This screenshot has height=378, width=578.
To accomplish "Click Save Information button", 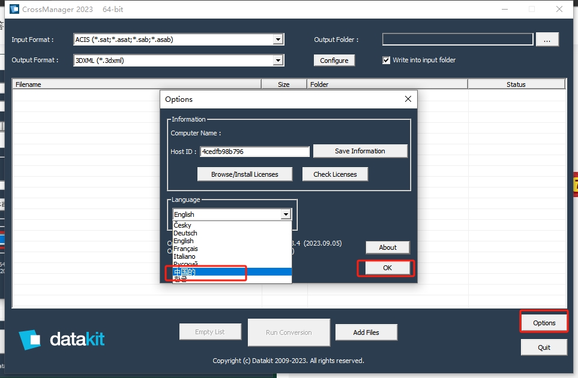I will 360,151.
